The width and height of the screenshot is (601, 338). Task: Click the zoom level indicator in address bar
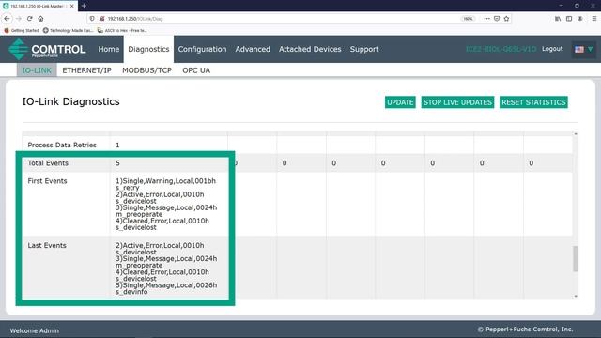point(468,19)
